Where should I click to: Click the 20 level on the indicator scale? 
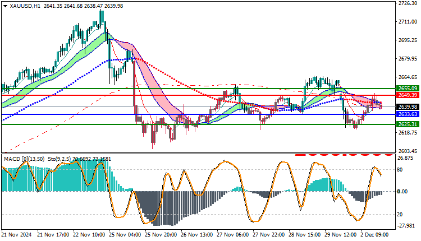pyautogui.click(x=400, y=215)
